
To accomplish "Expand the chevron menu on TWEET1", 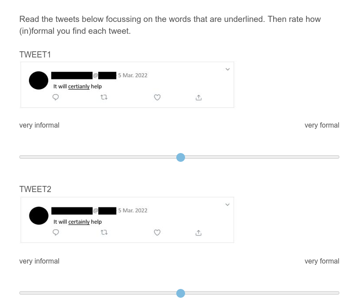I will point(227,69).
